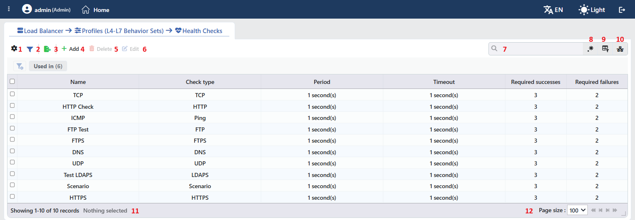Toggle the select-all header checkbox
The width and height of the screenshot is (635, 220).
12,81
